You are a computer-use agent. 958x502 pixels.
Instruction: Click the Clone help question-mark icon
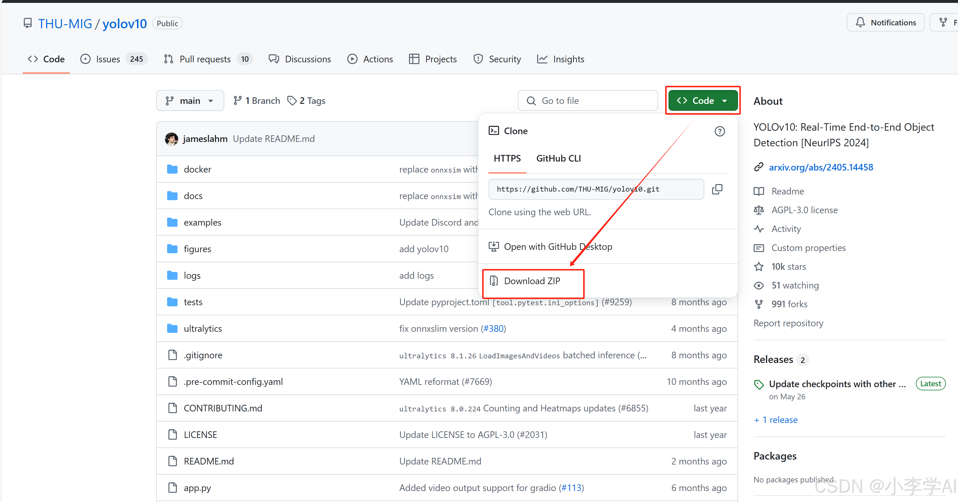point(719,131)
